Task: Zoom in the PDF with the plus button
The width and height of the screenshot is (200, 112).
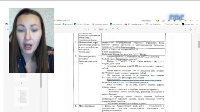Action: point(106,29)
